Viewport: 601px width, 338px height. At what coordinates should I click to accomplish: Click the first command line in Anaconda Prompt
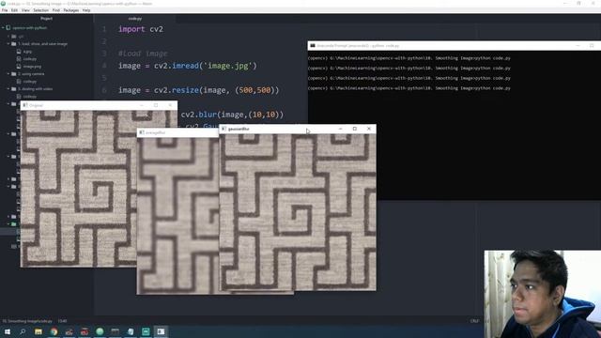coord(409,58)
